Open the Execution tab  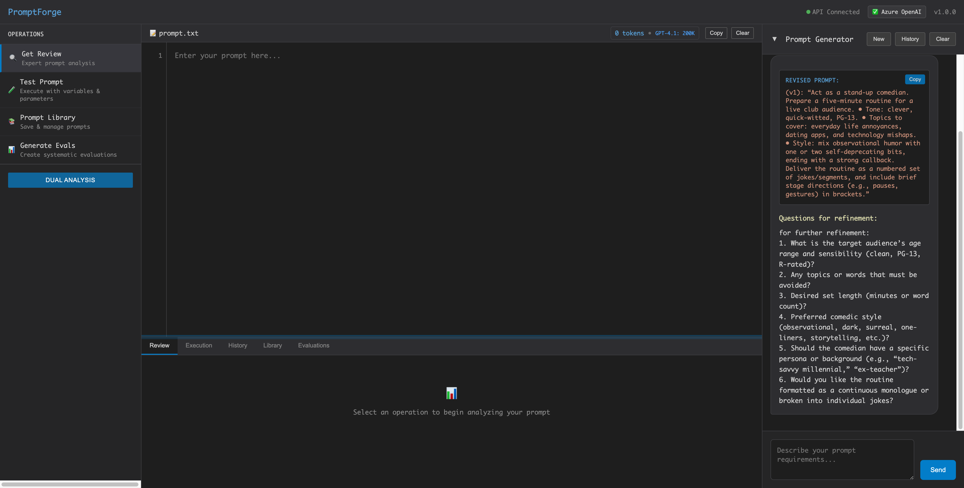coord(199,346)
